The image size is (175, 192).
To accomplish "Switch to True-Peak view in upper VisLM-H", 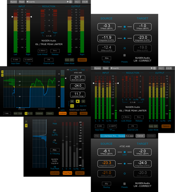I will click(x=73, y=113).
